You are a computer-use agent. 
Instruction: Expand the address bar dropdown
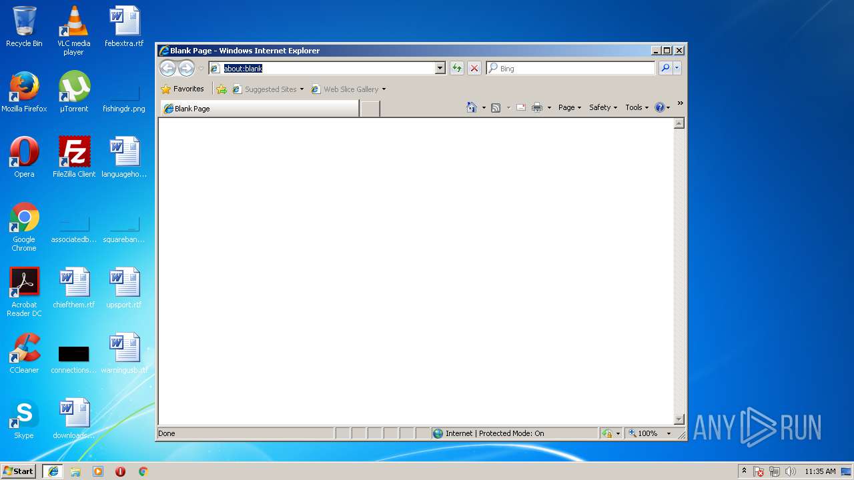coord(440,68)
